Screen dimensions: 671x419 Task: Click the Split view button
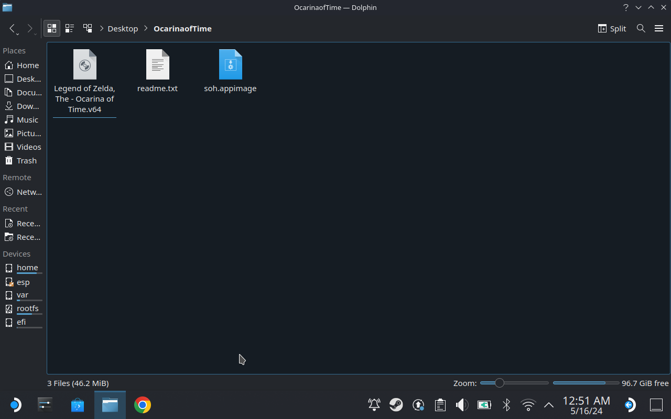point(612,28)
